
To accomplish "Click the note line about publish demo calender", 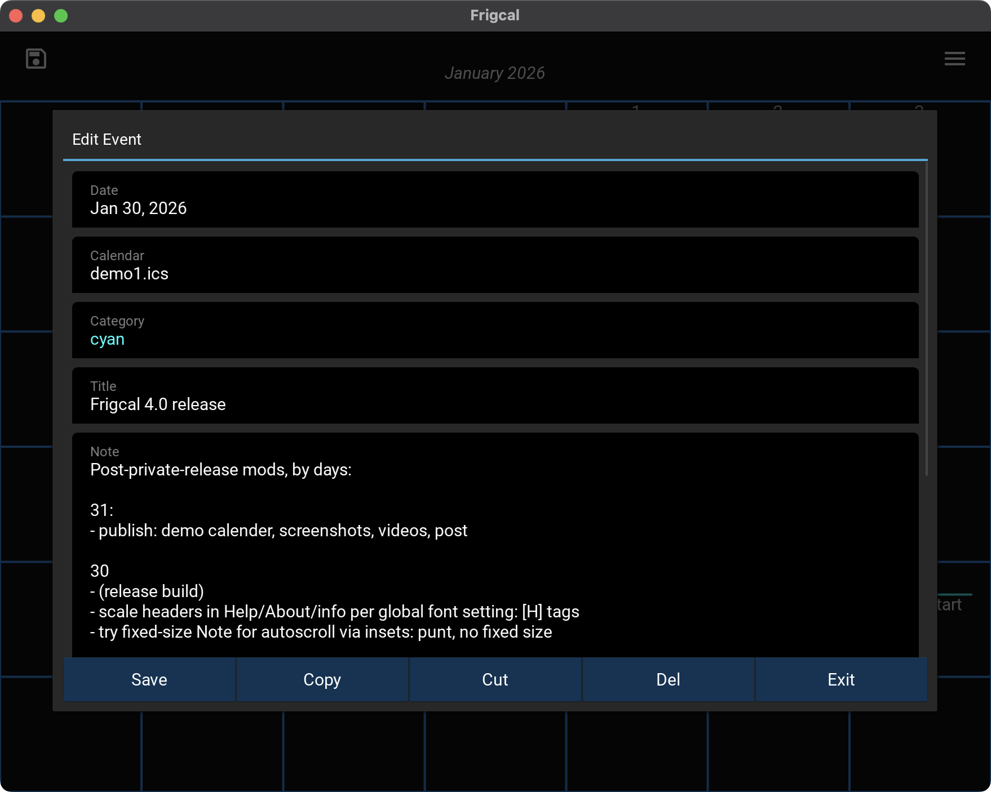I will click(x=279, y=531).
